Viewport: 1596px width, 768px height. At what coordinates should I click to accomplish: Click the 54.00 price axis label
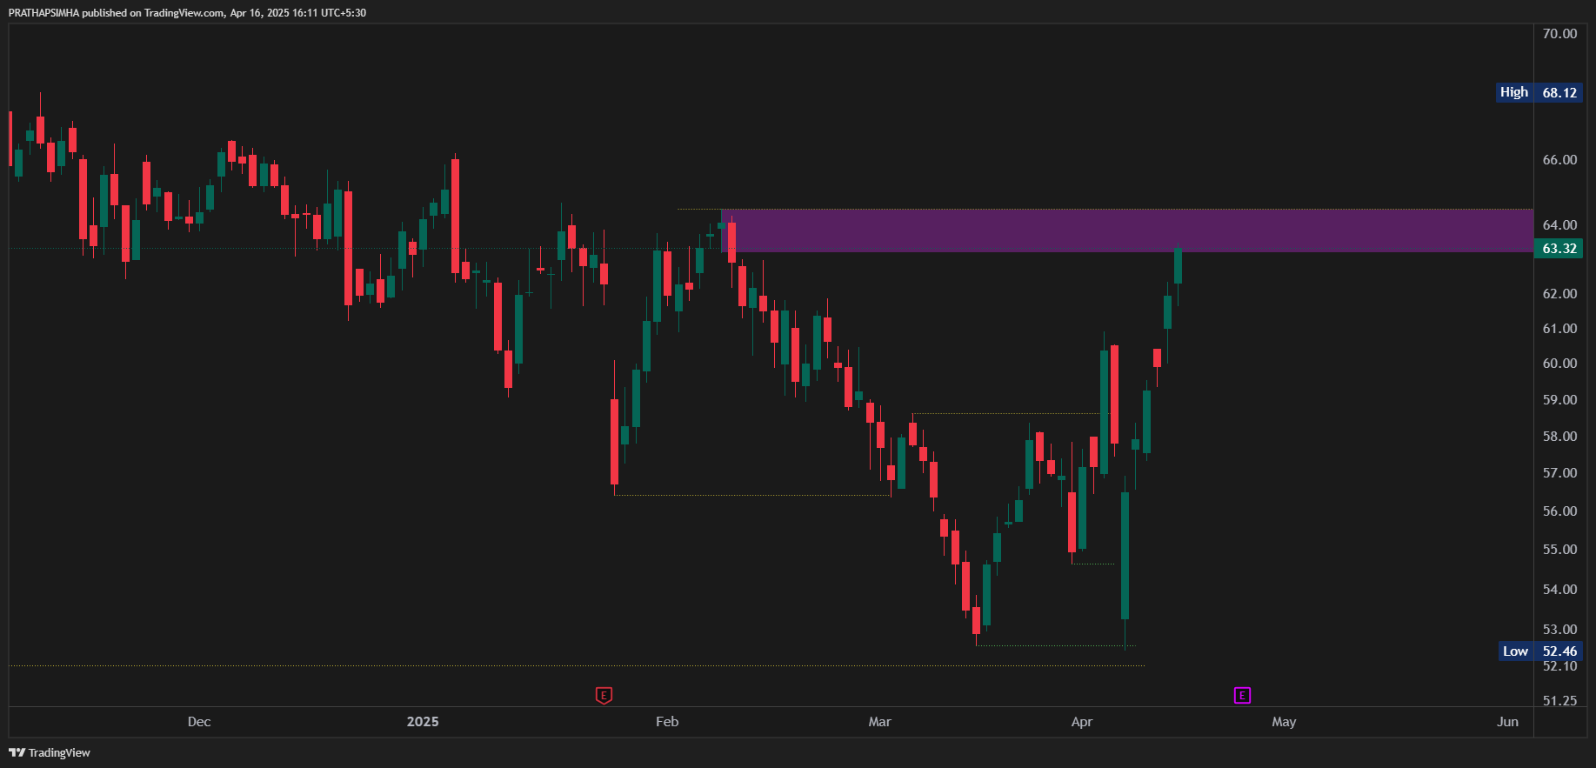tap(1559, 590)
